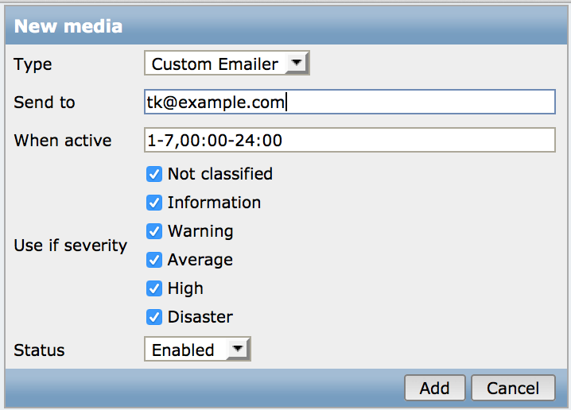Click the arrow button beside Enabled

(x=238, y=350)
